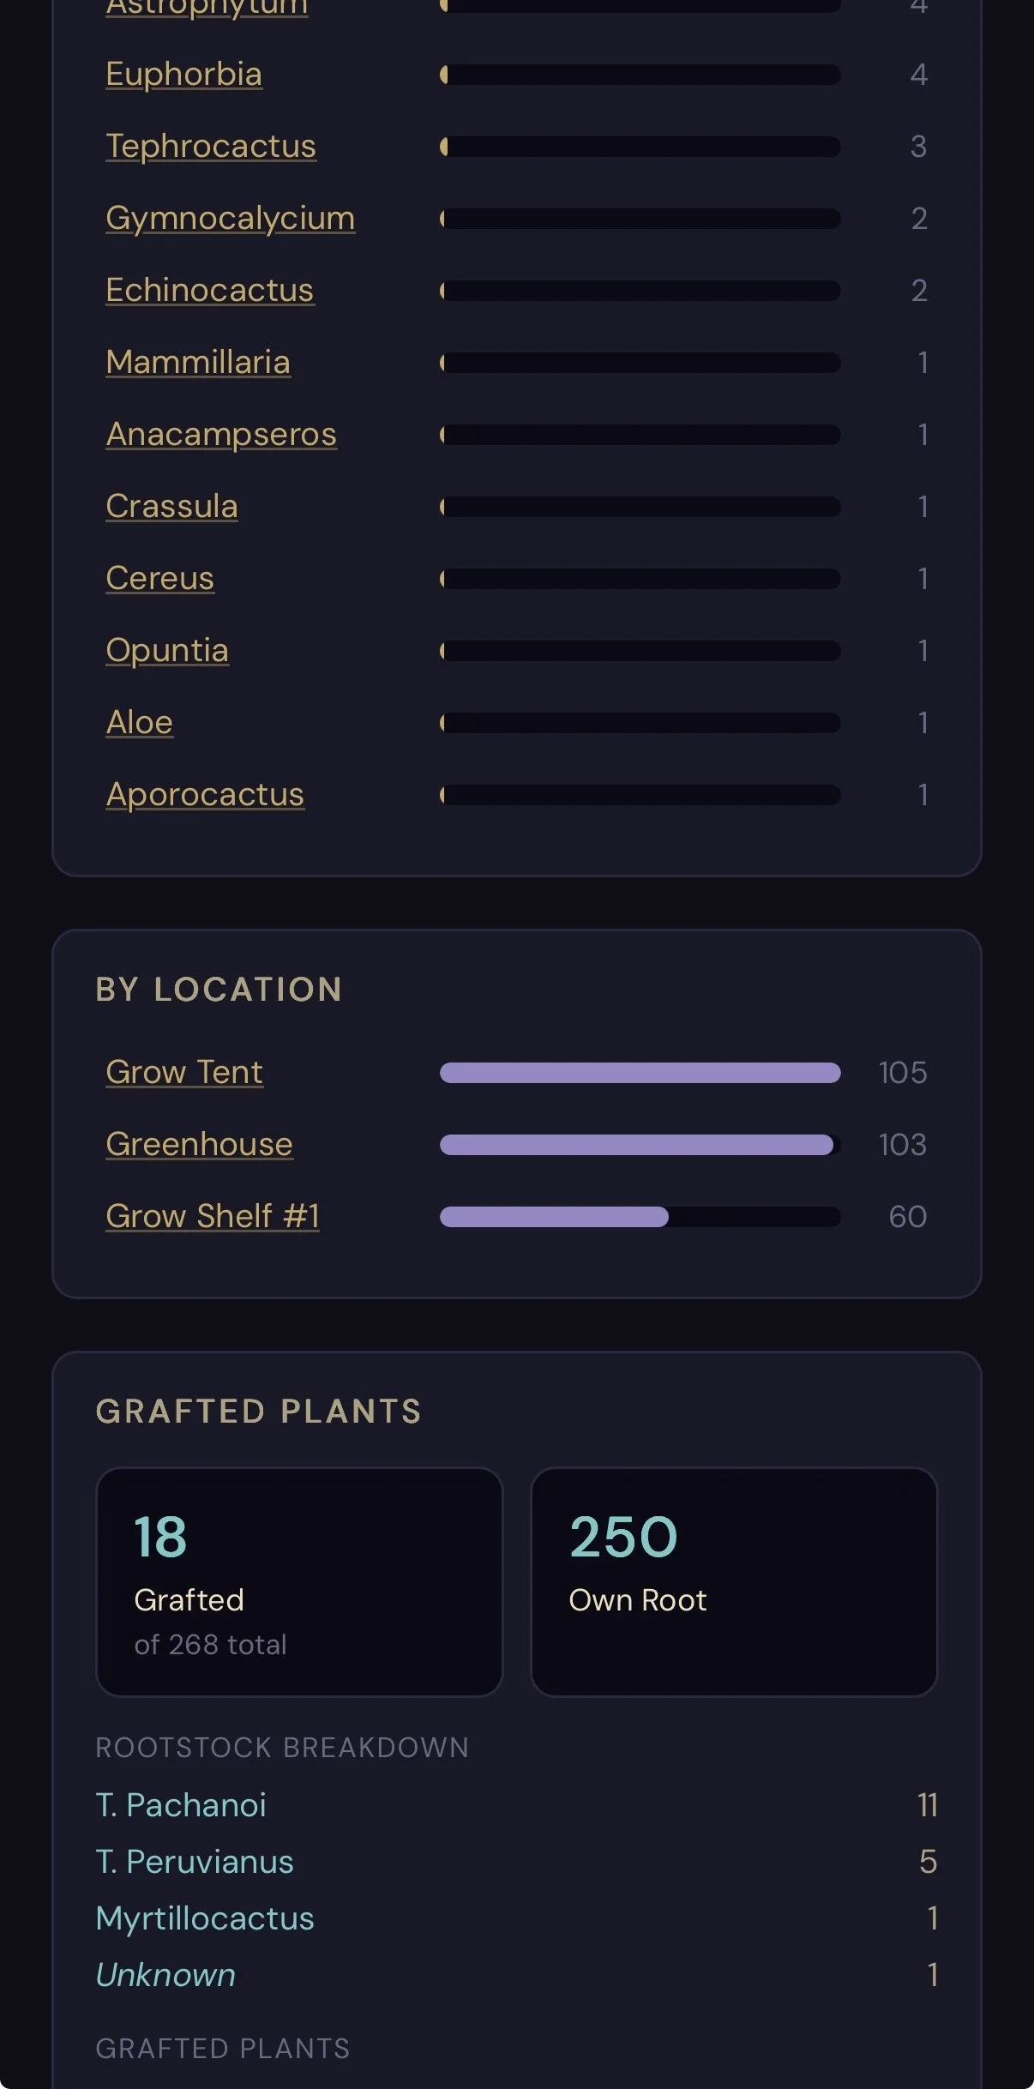The image size is (1034, 2089).
Task: Click the 18 Grafted stat card
Action: click(x=299, y=1582)
